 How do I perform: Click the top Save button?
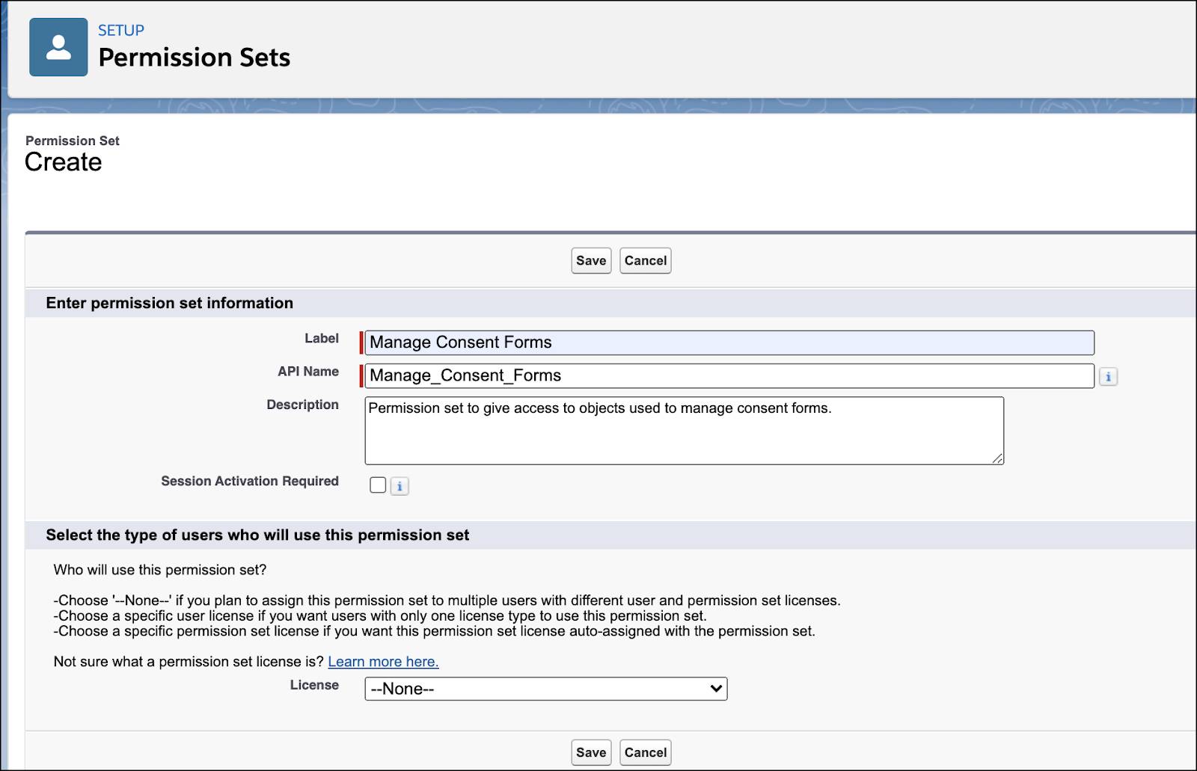pyautogui.click(x=591, y=260)
